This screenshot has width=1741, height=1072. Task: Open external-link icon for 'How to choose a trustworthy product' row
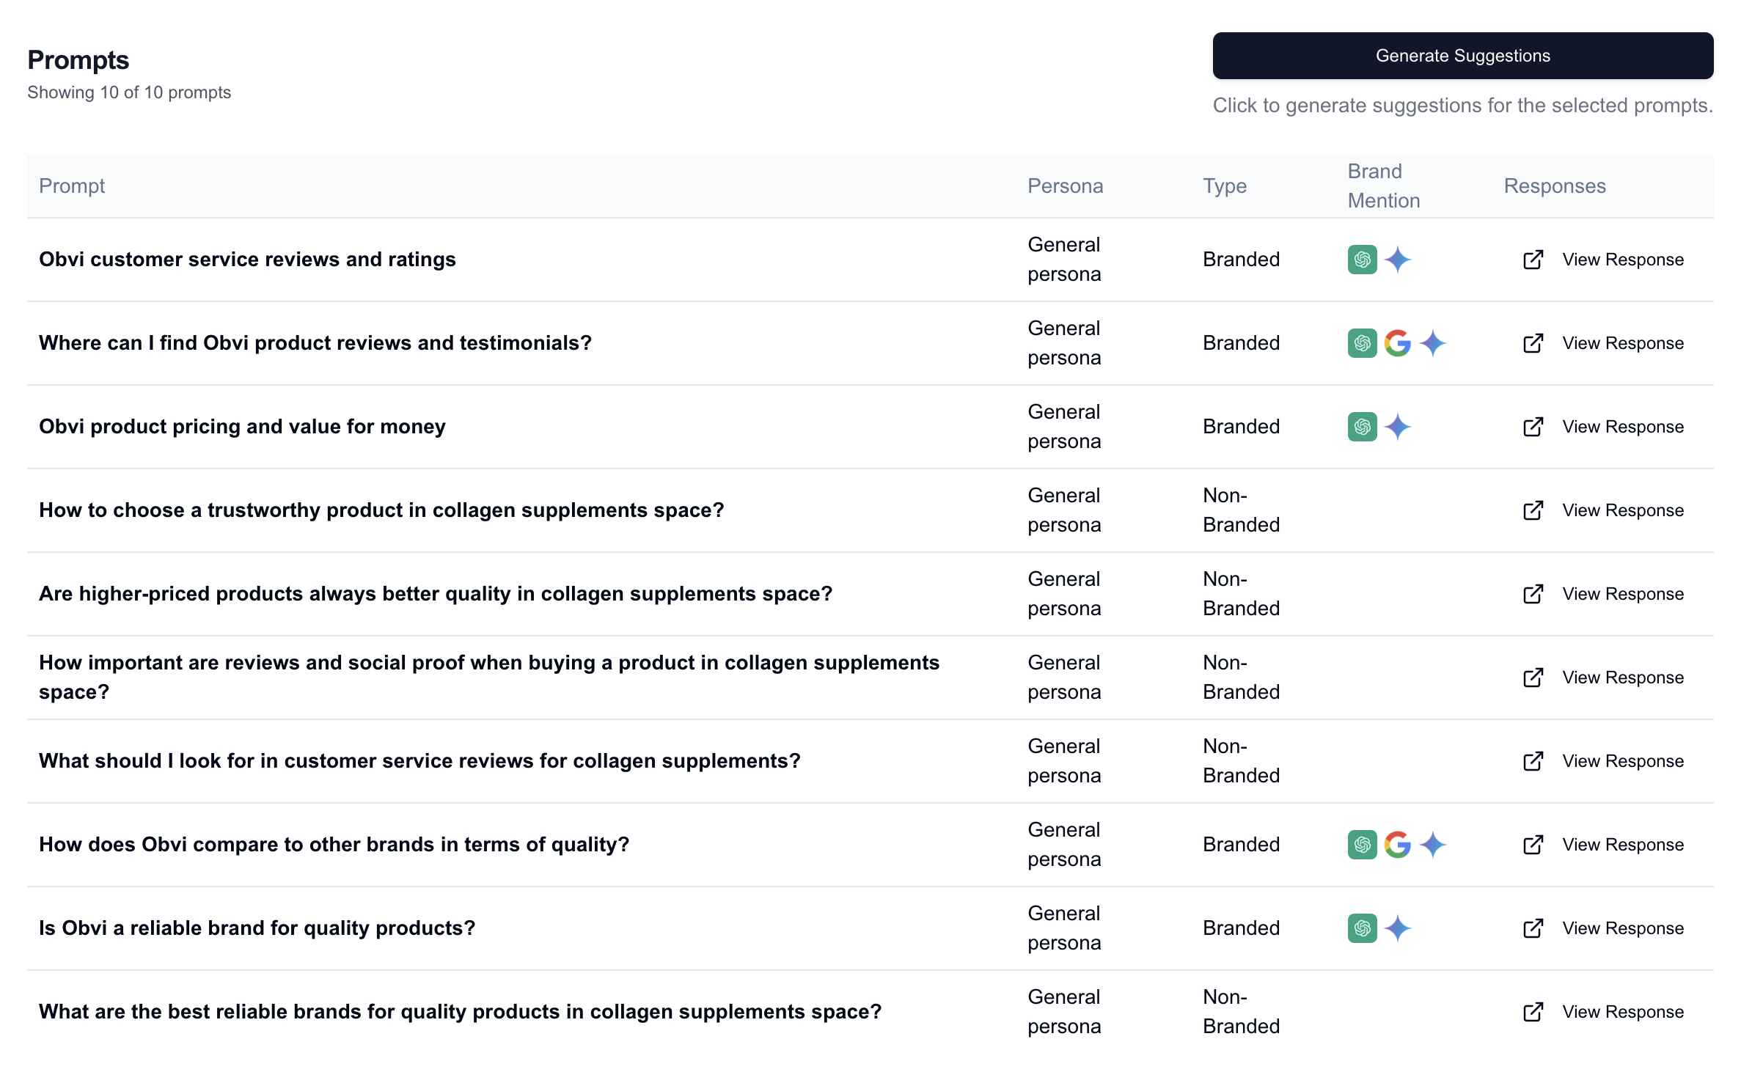coord(1533,510)
